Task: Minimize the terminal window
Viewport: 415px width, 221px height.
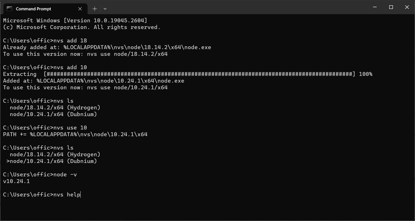Action: (375, 7)
